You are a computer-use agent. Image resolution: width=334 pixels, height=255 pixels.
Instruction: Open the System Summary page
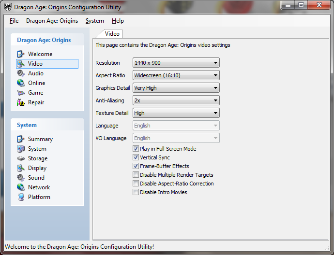[x=40, y=139]
